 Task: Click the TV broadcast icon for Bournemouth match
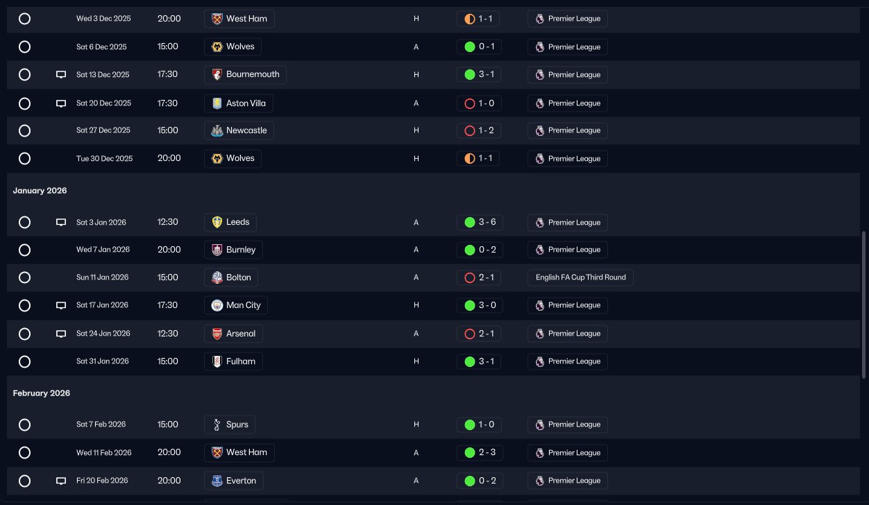pos(61,75)
